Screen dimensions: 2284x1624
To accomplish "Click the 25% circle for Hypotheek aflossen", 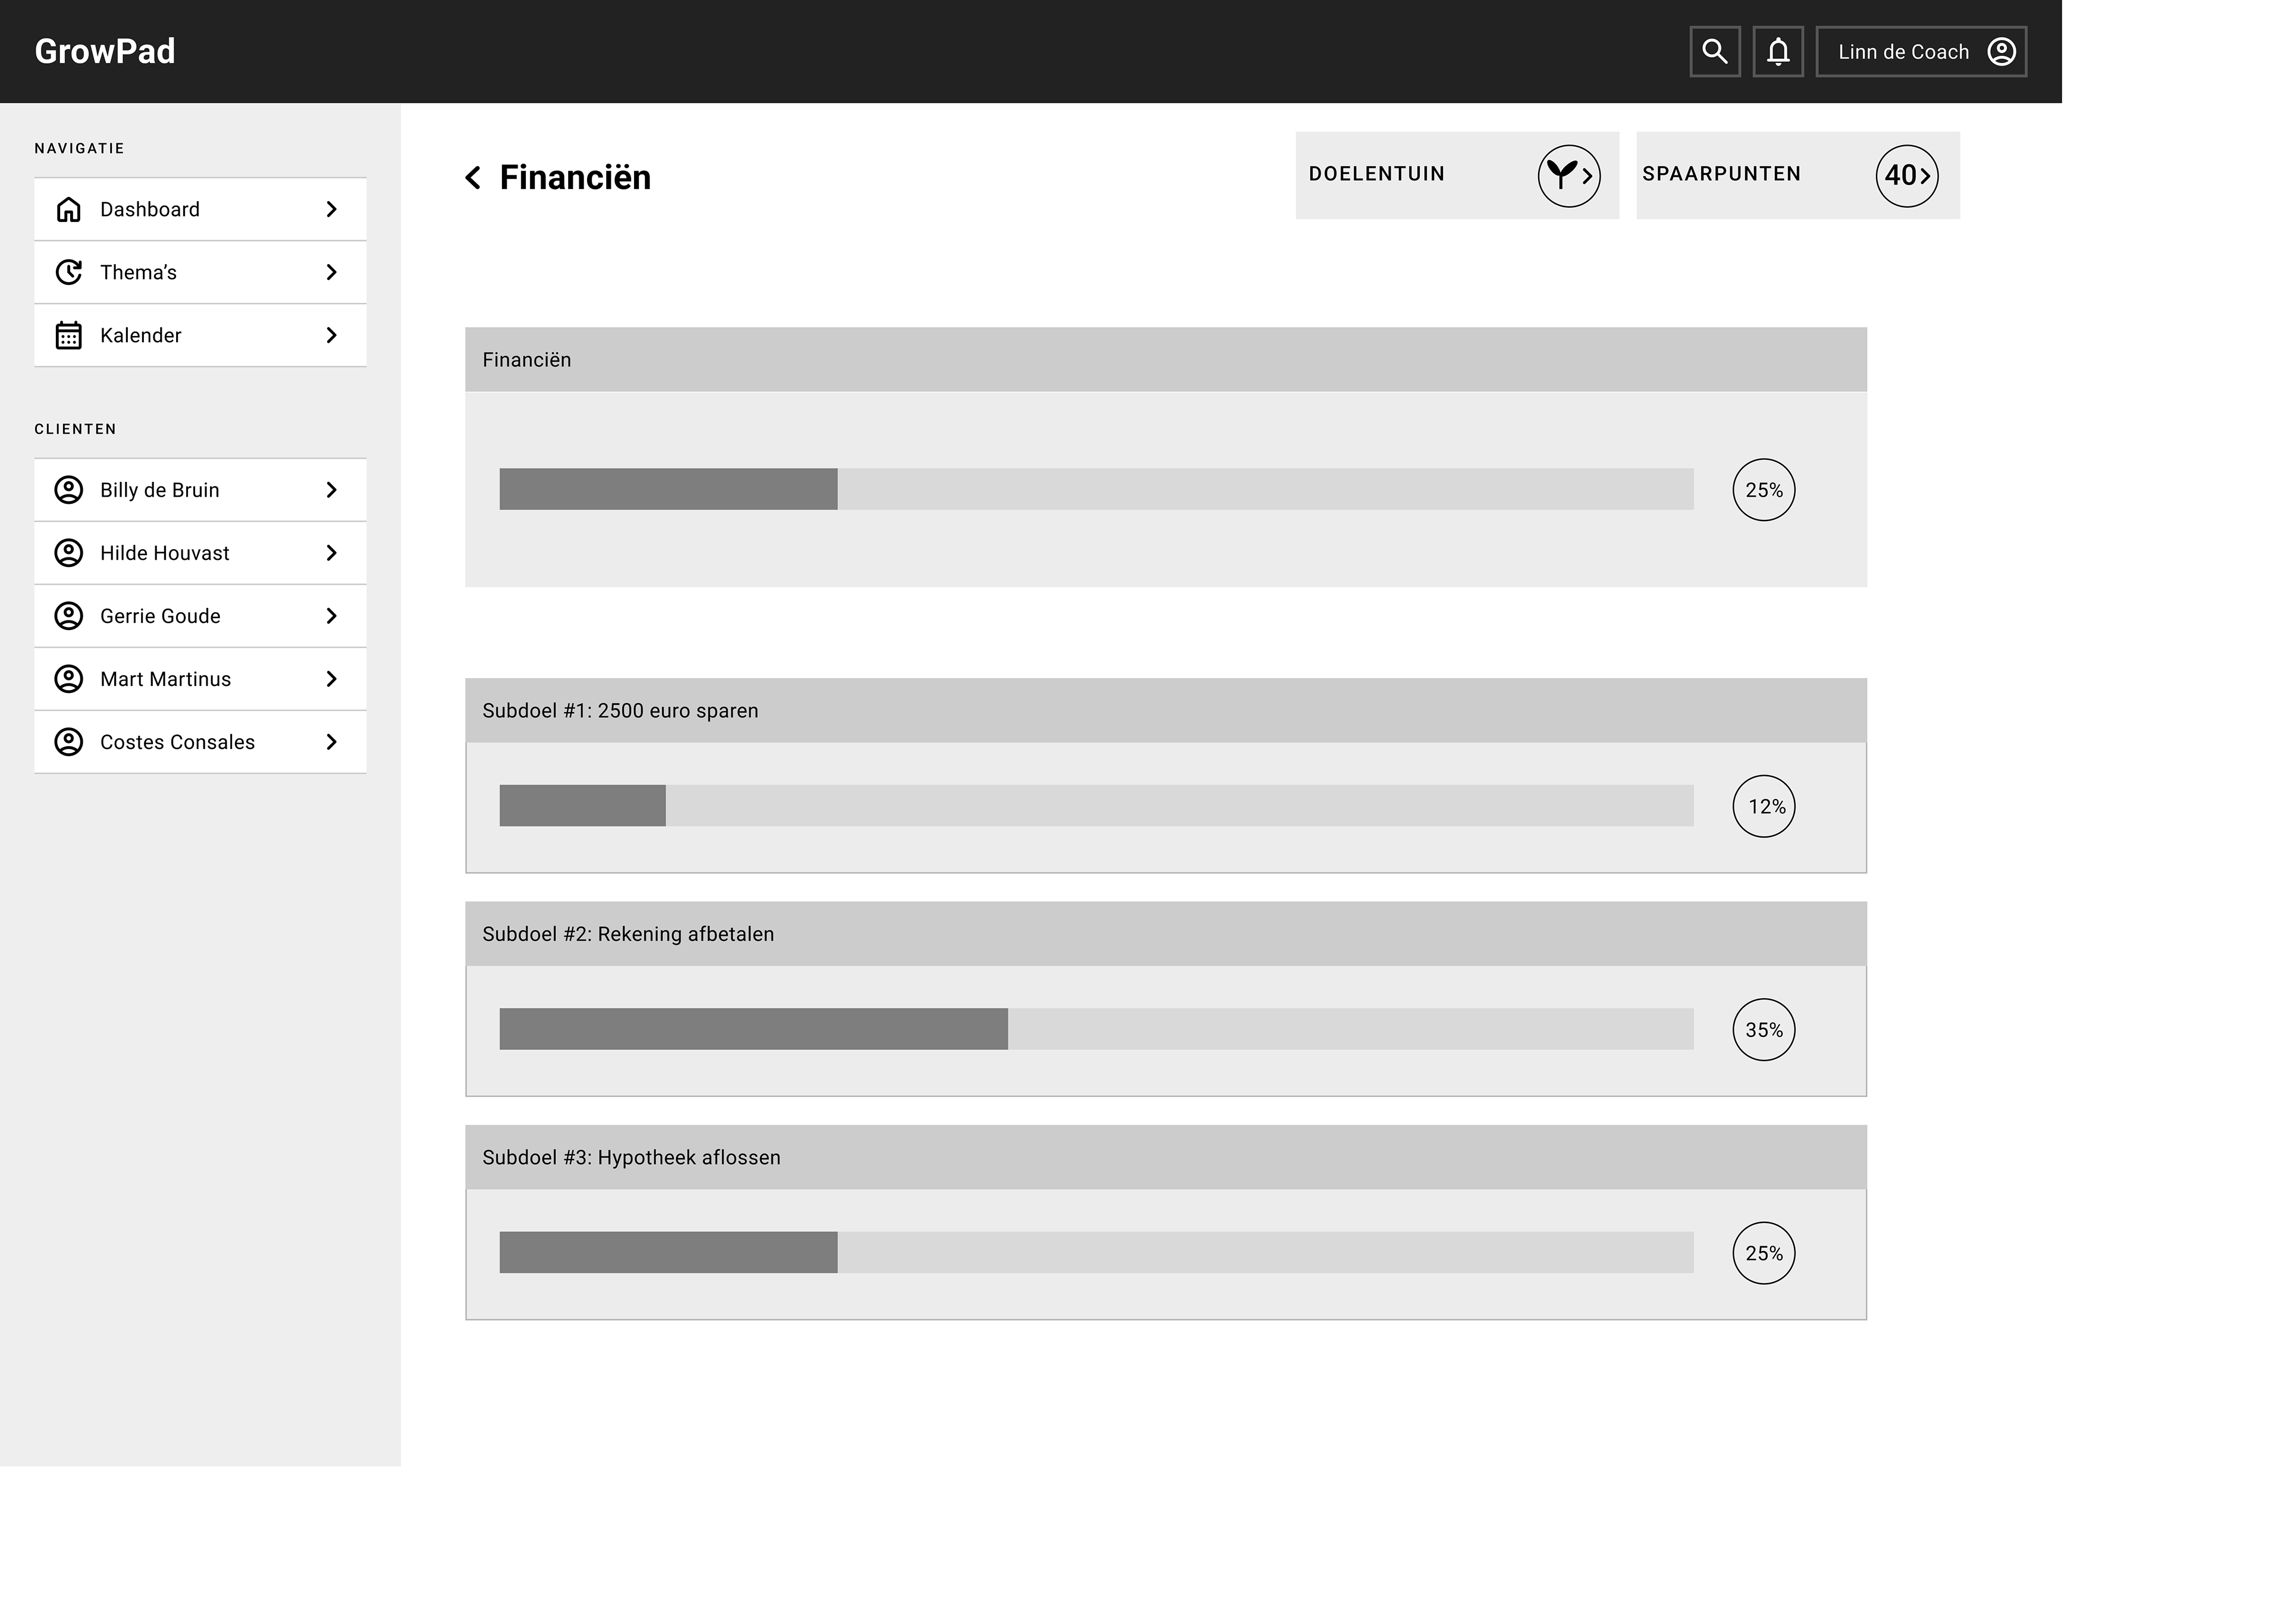I will (x=1763, y=1253).
